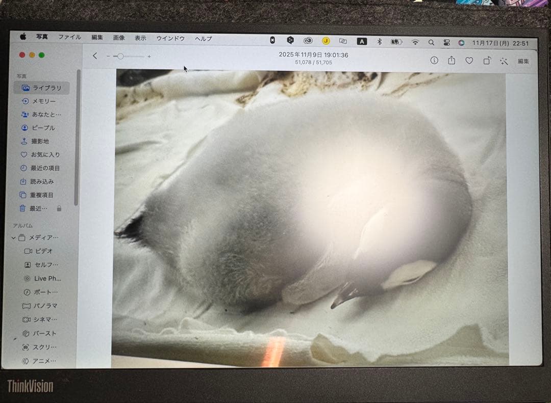Open the ファイル menu

pyautogui.click(x=69, y=37)
